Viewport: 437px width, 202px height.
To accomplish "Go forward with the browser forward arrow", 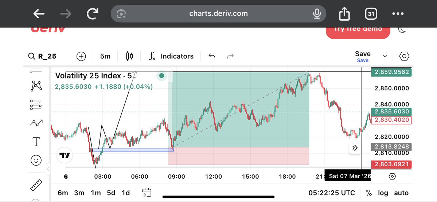I will point(66,13).
